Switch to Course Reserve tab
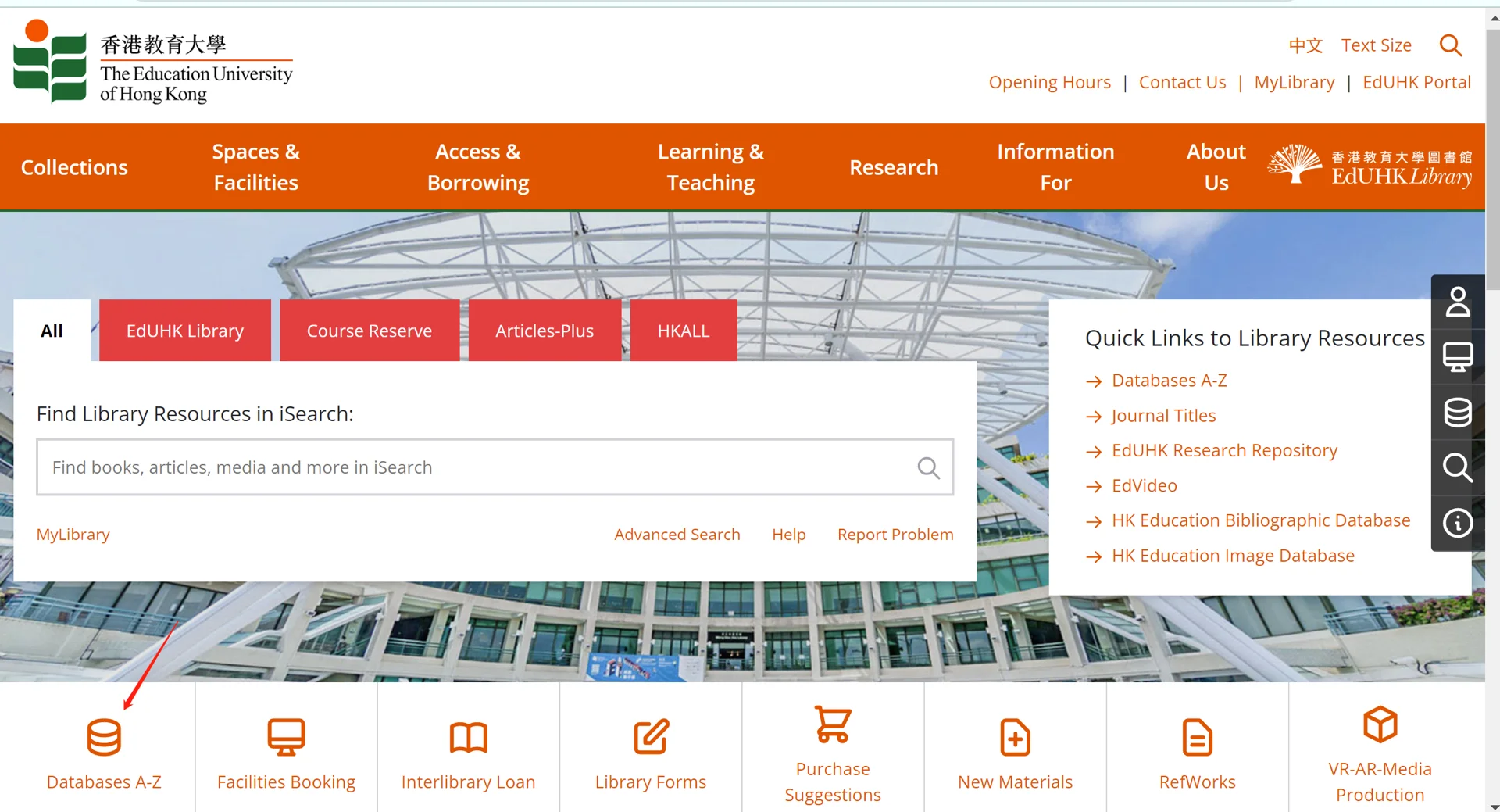Screen dimensions: 1500x812 pos(370,331)
